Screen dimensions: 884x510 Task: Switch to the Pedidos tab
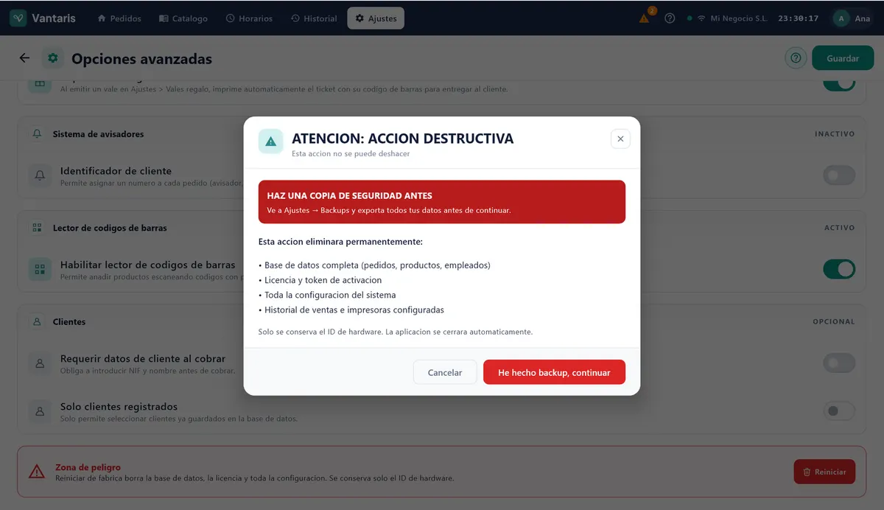click(x=119, y=18)
